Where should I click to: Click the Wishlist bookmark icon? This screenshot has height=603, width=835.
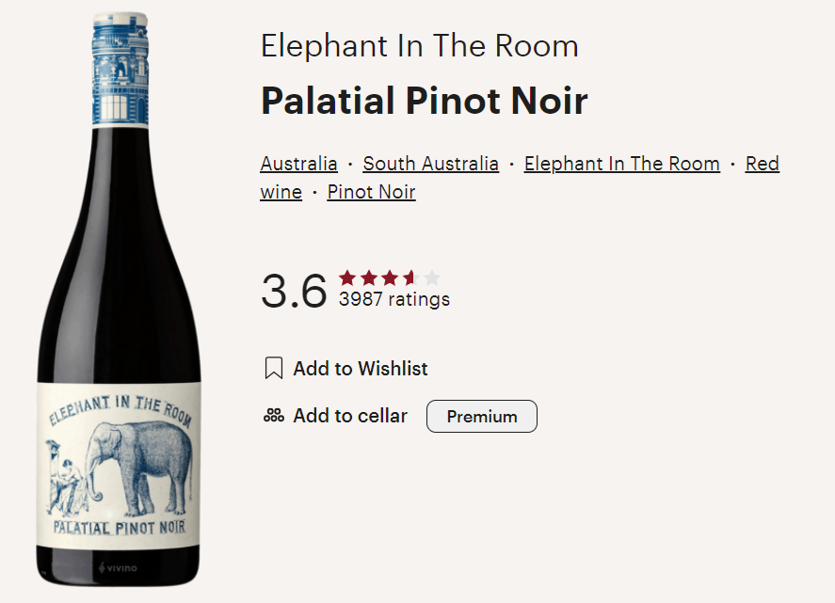(x=274, y=369)
